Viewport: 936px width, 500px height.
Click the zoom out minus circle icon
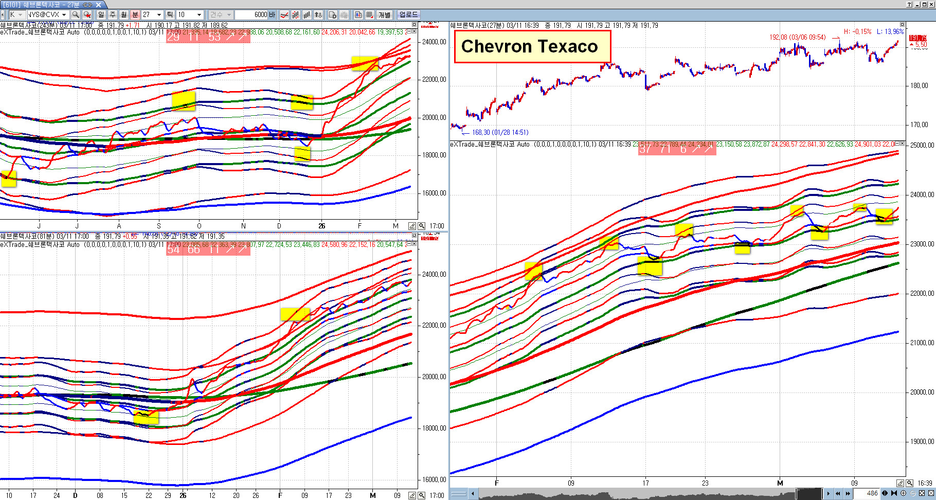tap(912, 493)
